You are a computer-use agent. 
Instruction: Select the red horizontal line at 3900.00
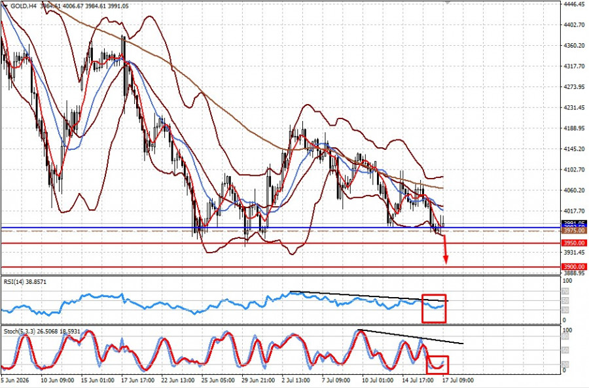click(281, 267)
